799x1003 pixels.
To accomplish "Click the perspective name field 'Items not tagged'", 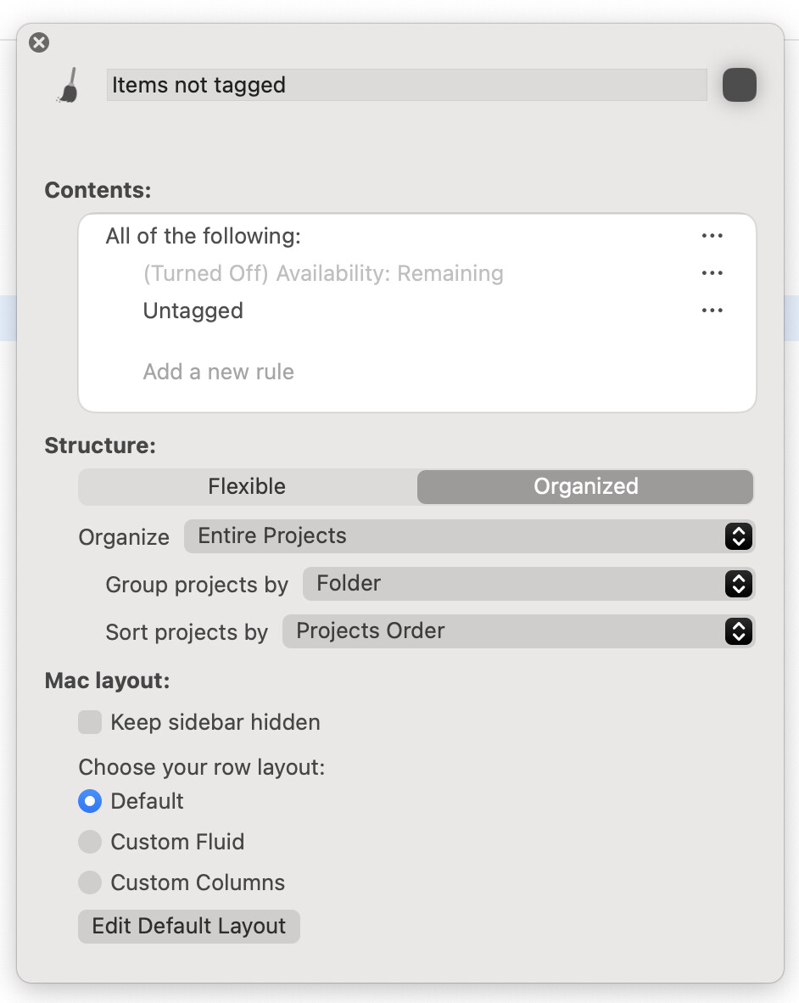I will click(x=406, y=86).
